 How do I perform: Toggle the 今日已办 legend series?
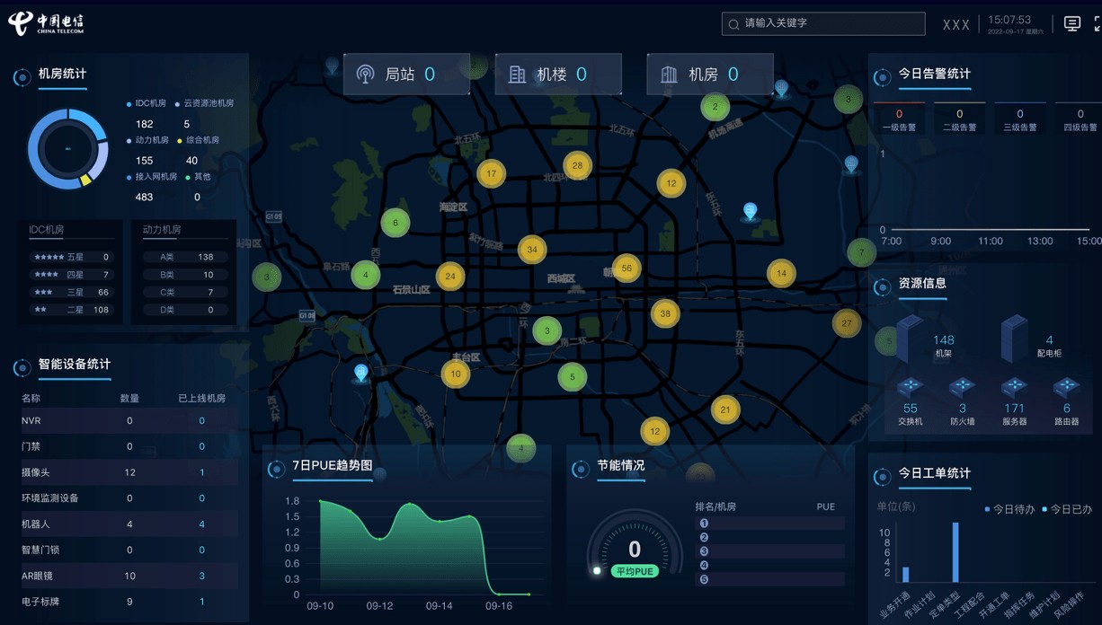tap(1067, 509)
